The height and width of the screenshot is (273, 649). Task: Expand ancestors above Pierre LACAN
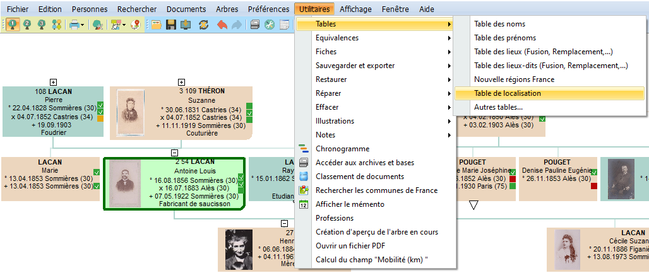[x=53, y=82]
